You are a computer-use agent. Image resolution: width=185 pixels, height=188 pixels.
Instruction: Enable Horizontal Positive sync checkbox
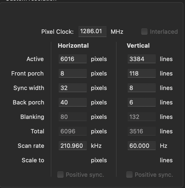coord(61,175)
